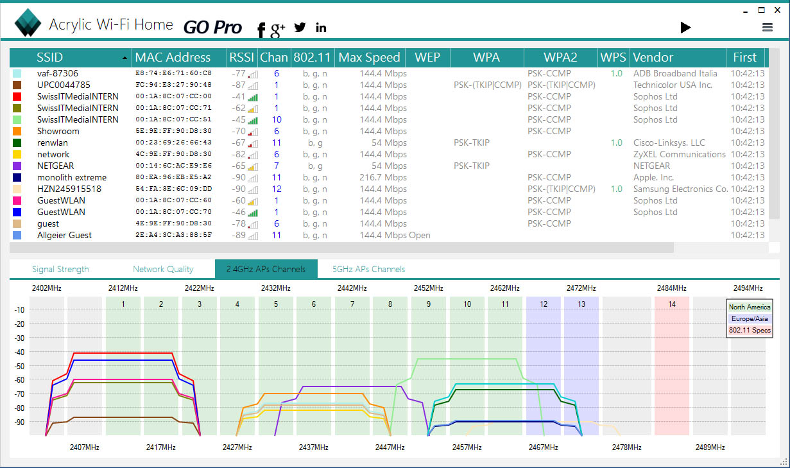The height and width of the screenshot is (468, 790).
Task: Sort by the First column header
Action: point(745,57)
